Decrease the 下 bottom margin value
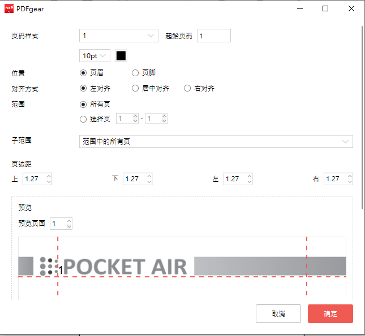Image resolution: width=365 pixels, height=336 pixels. coord(149,182)
